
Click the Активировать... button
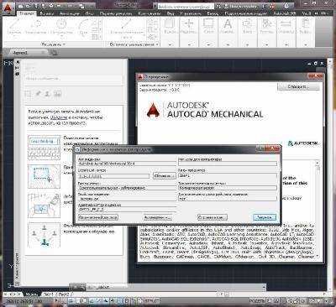point(158,217)
